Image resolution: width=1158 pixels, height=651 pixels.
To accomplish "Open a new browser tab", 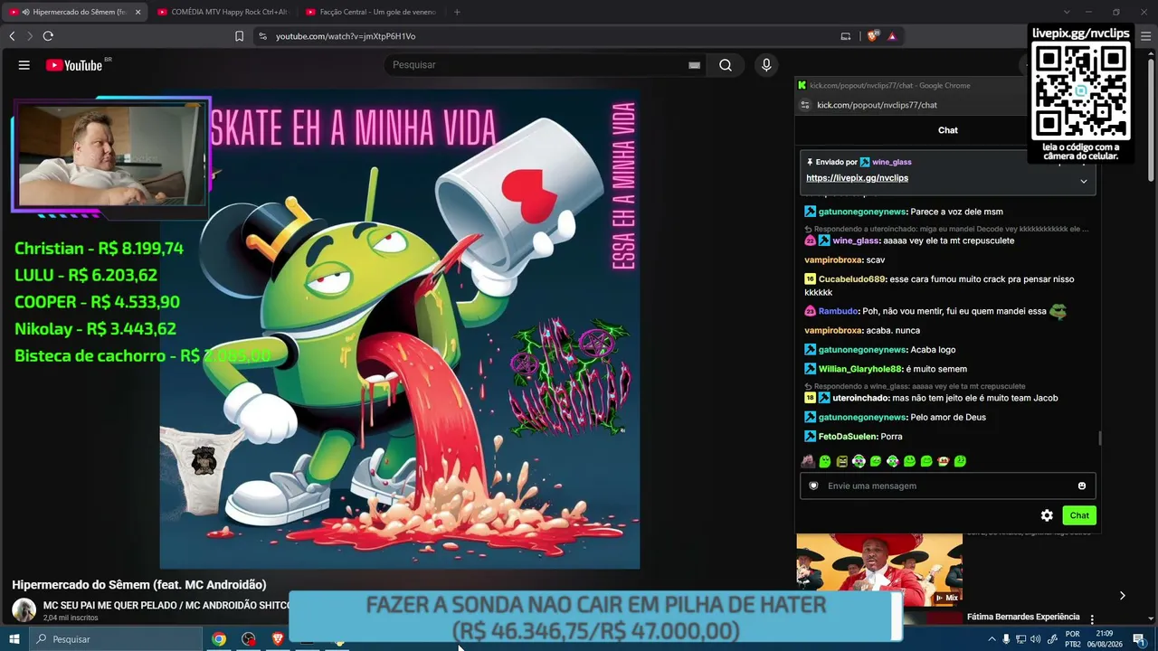I will click(457, 12).
